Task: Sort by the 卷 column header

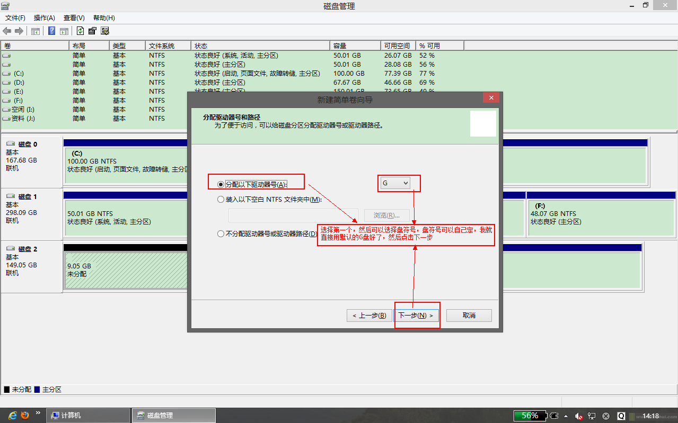Action: tap(35, 46)
